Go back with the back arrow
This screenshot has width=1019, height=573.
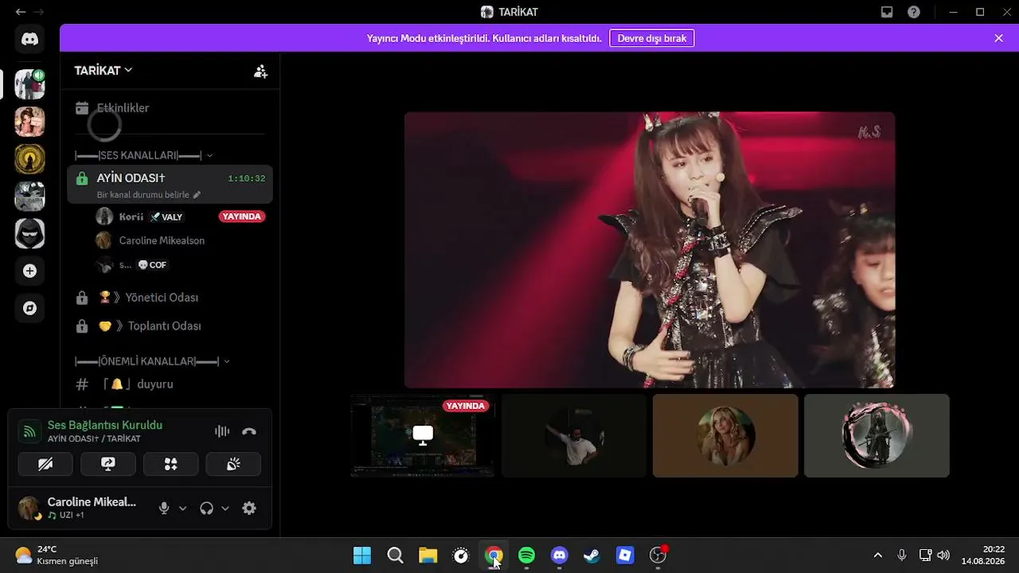[20, 12]
